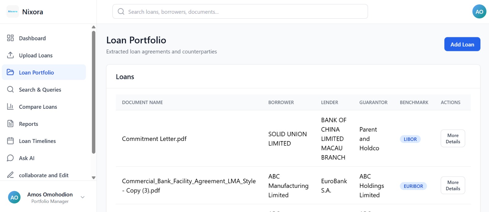Viewport: 489px width, 212px height.
Task: Click the Loan Portfolio folder icon
Action: coord(10,72)
